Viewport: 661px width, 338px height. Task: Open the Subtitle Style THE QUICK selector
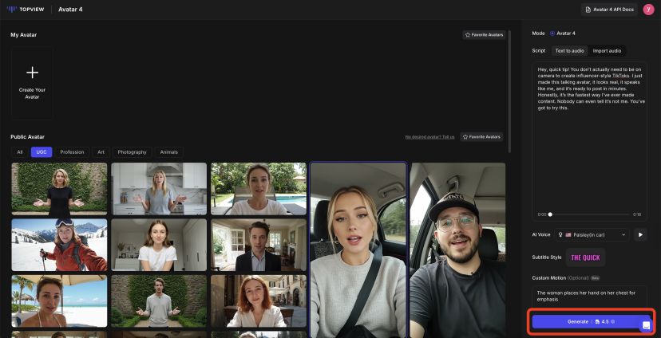click(585, 257)
